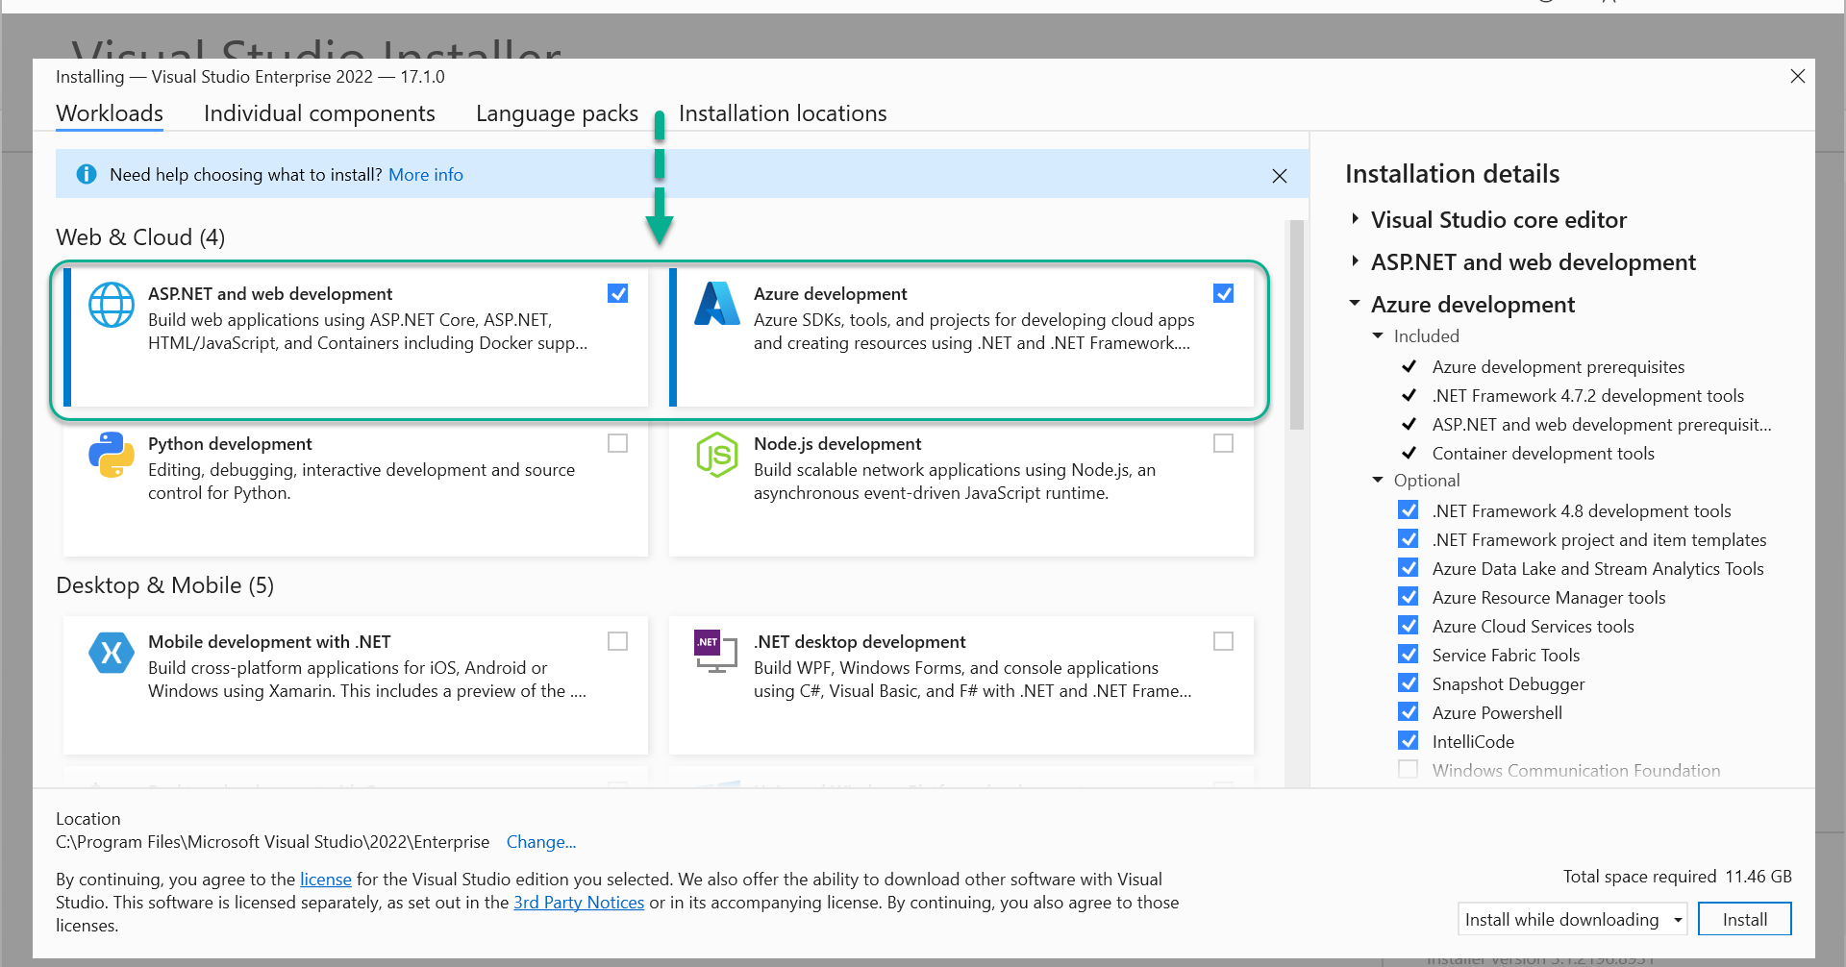Open the Installation locations tab
The width and height of the screenshot is (1846, 967).
[783, 113]
